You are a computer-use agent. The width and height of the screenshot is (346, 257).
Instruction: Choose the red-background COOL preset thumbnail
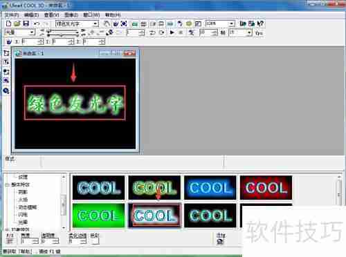pos(266,188)
